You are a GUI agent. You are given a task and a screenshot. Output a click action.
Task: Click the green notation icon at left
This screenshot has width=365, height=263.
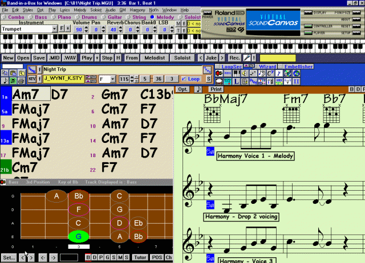[x=13, y=81]
